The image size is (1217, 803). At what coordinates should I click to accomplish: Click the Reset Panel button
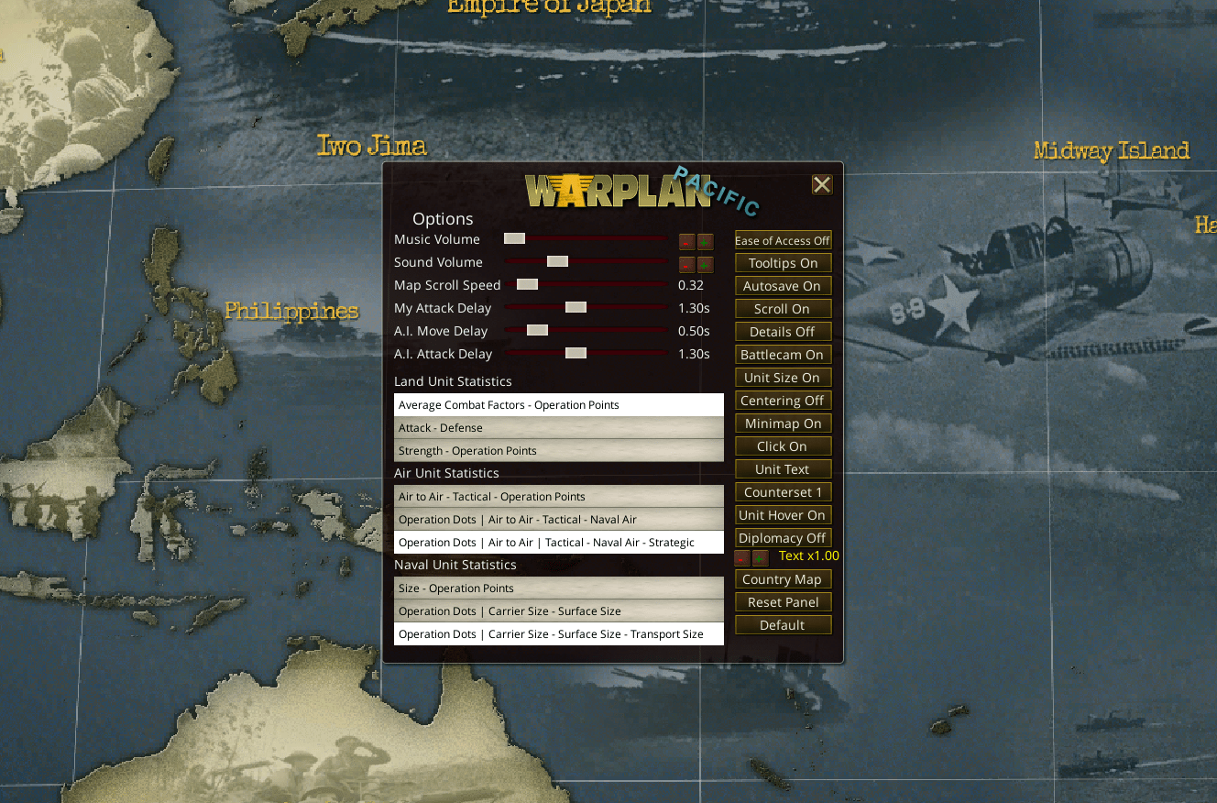(783, 602)
